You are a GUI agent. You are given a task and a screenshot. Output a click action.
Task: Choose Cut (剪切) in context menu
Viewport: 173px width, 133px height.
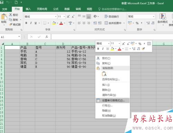click(x=112, y=58)
